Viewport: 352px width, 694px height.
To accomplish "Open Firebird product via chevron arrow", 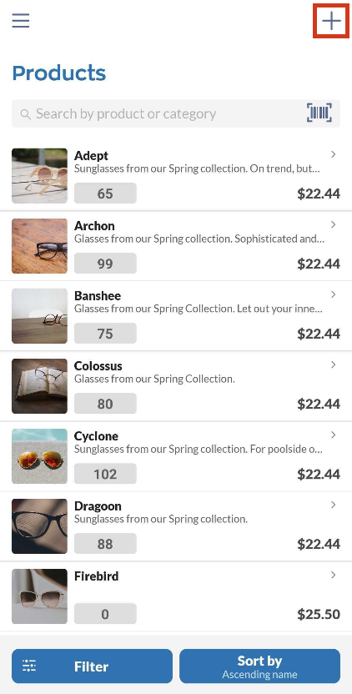I will click(334, 575).
